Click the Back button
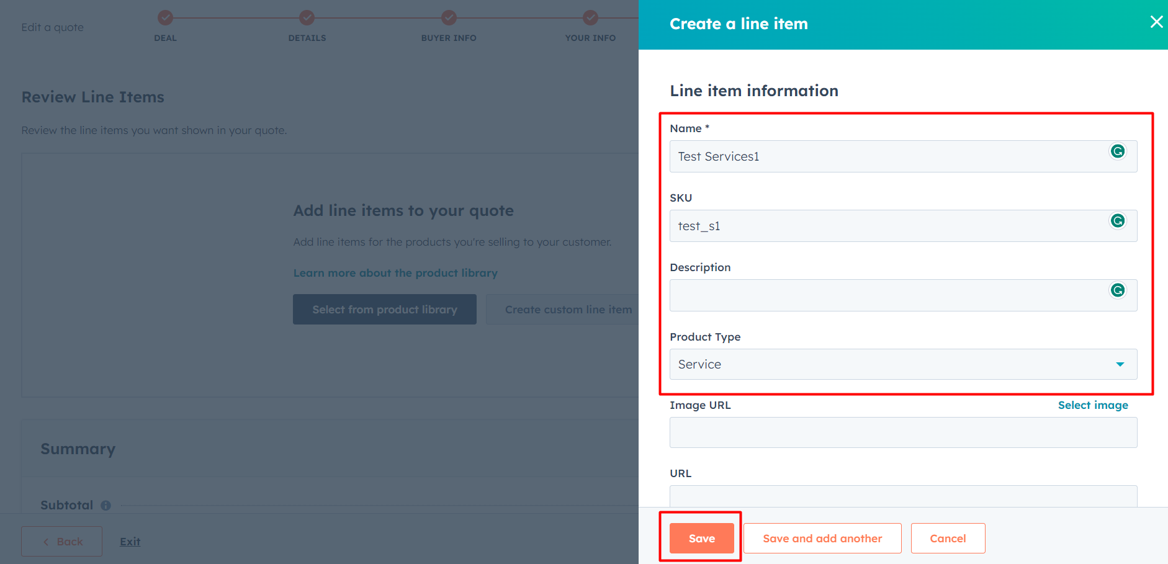 coord(62,542)
